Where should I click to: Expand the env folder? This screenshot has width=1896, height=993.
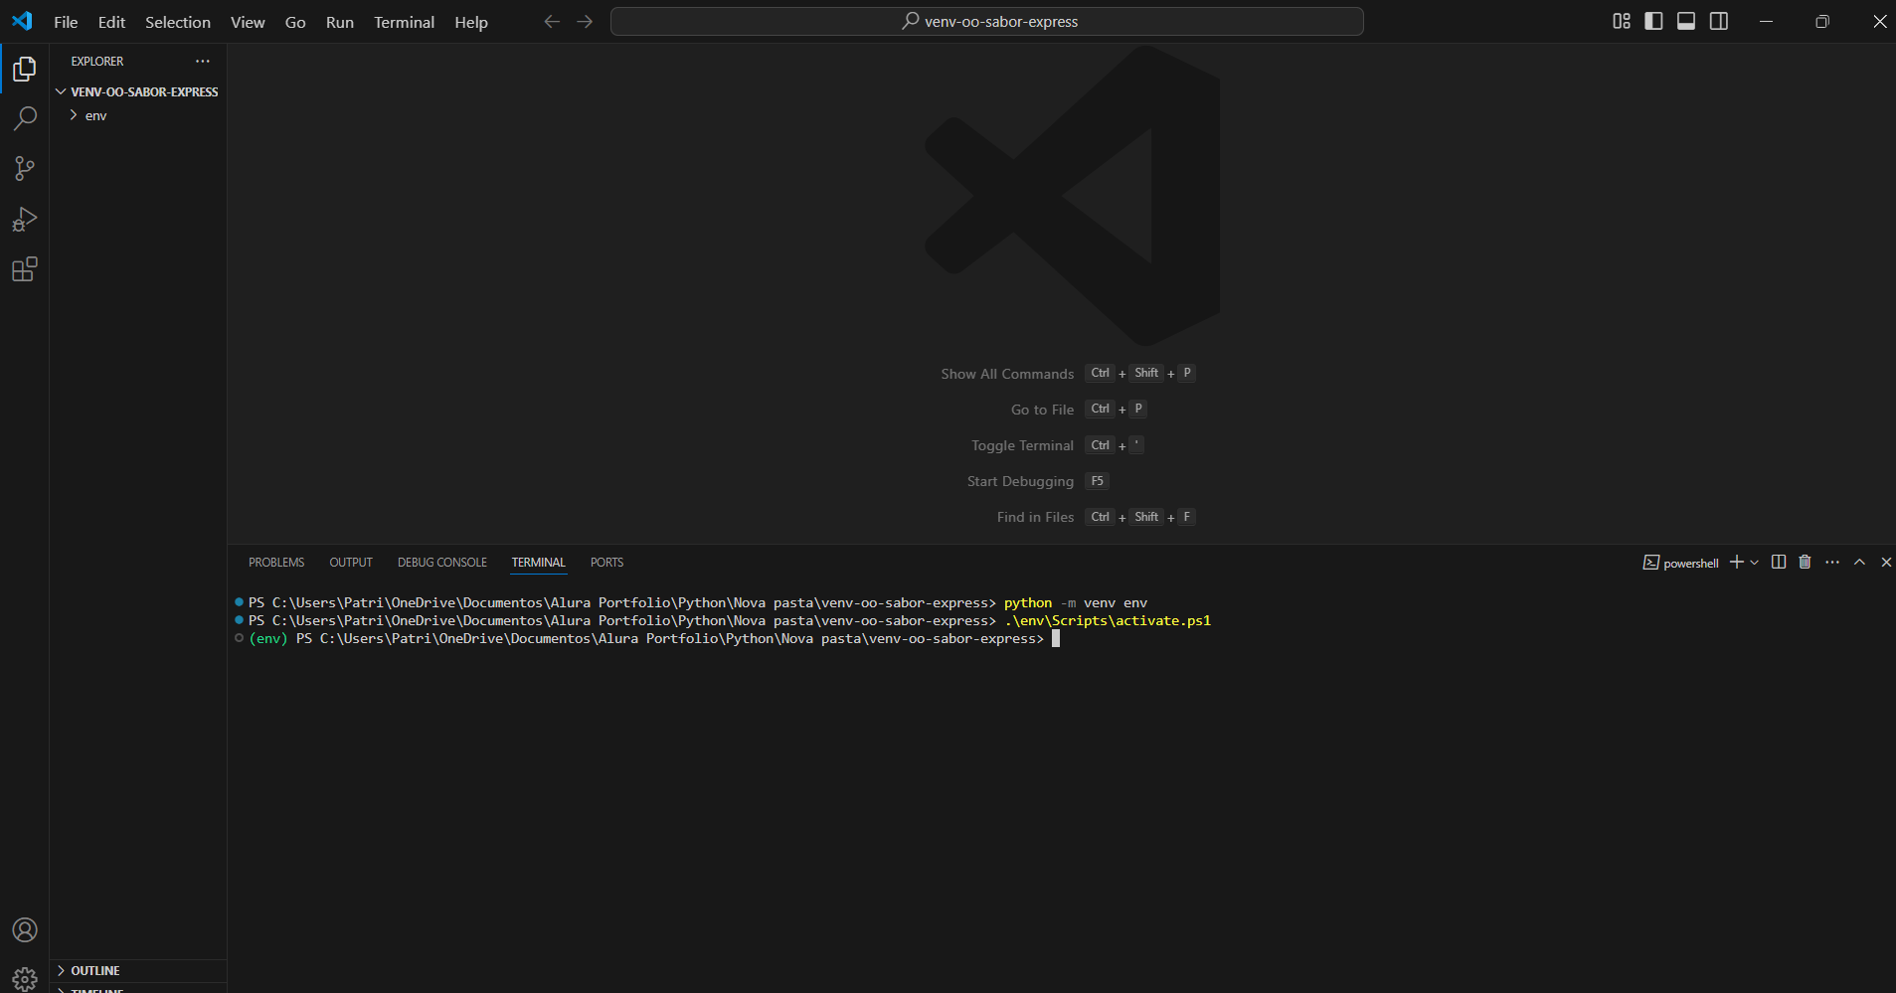tap(138, 115)
